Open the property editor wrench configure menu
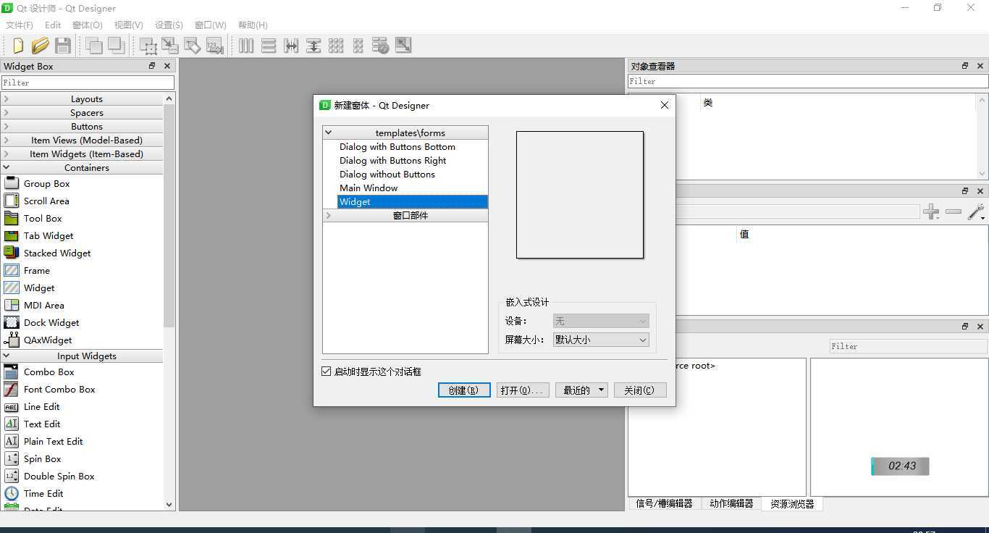This screenshot has width=989, height=533. (976, 212)
